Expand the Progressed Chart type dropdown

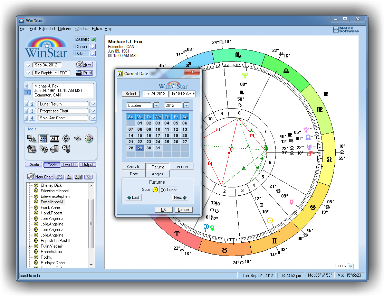pyautogui.click(x=93, y=111)
